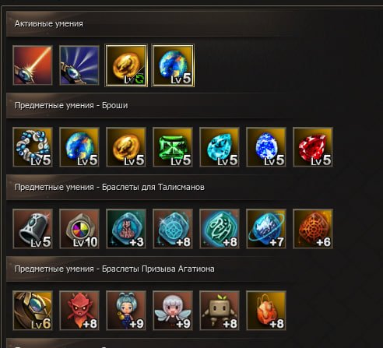Select the +3 talisman icon
Viewport: 383px width, 348px height.
point(126,229)
